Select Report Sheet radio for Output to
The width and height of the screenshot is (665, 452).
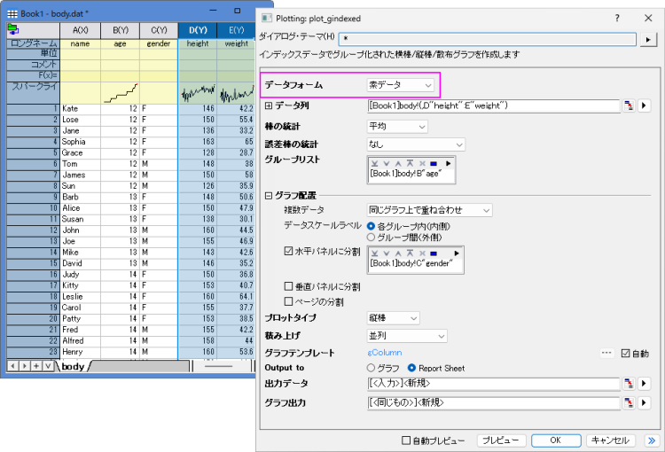[411, 368]
